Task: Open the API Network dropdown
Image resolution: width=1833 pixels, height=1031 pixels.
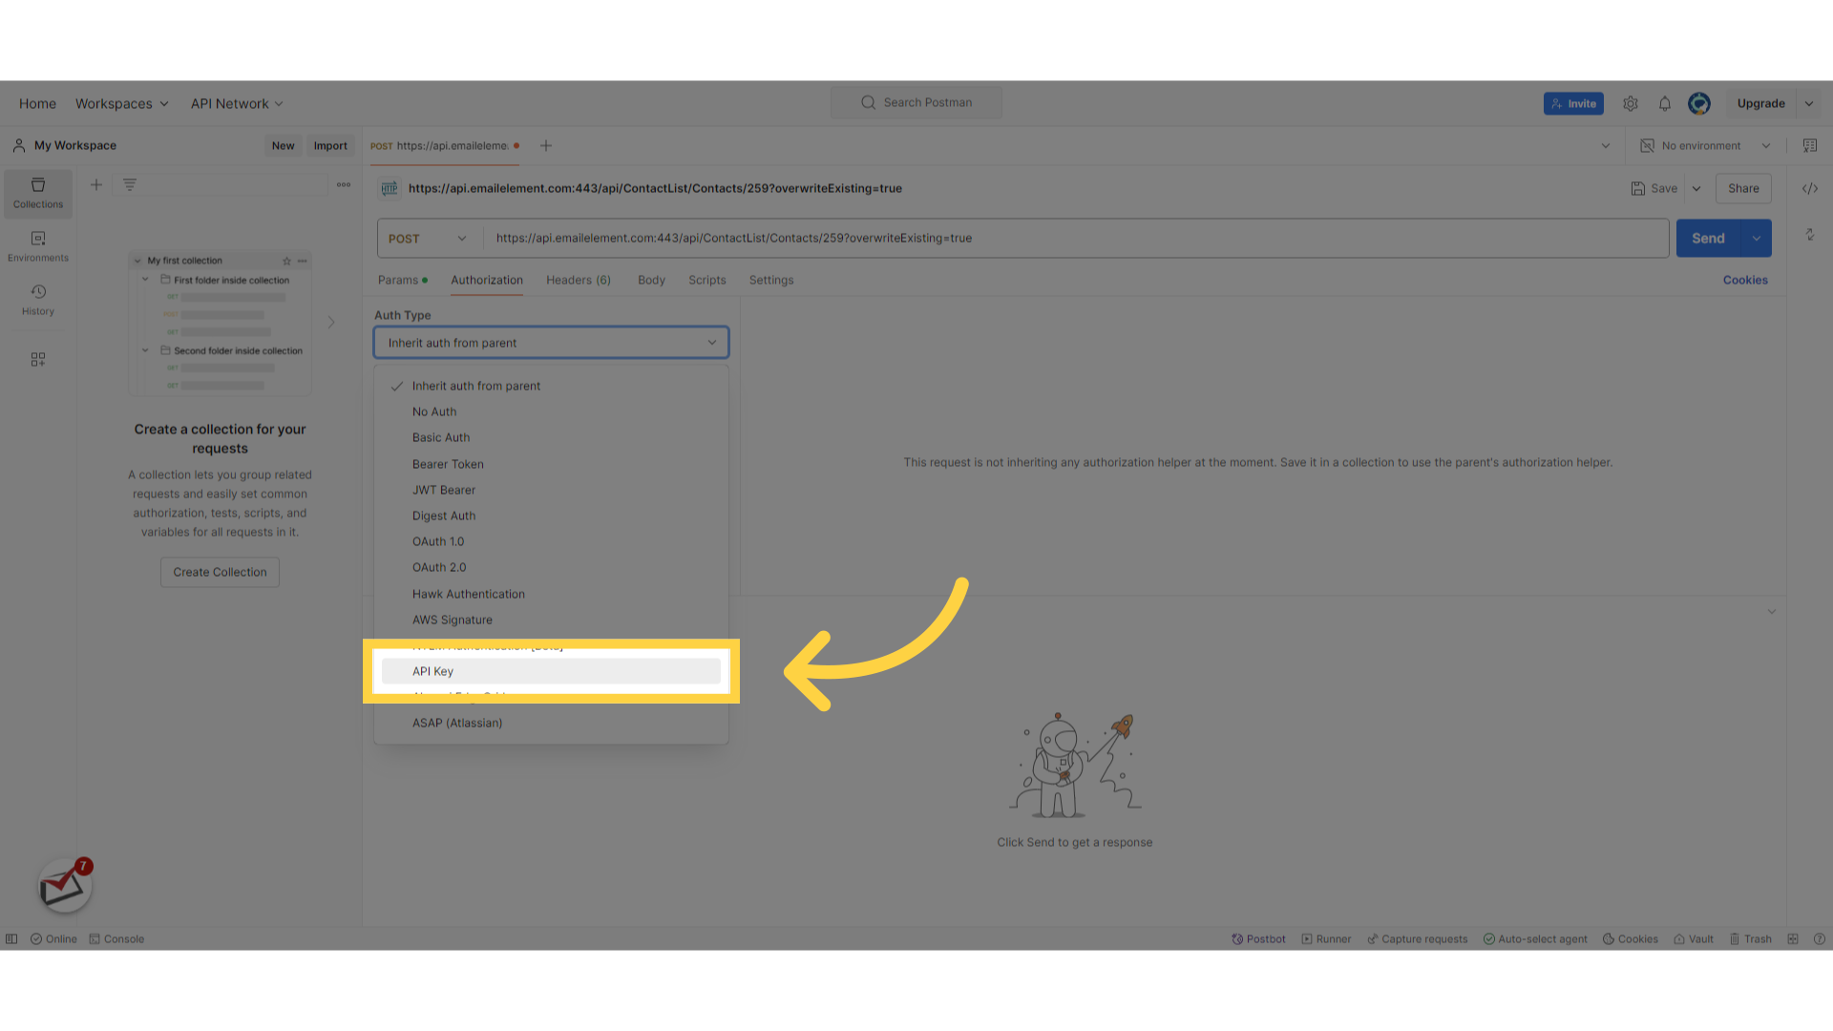Action: coord(237,104)
